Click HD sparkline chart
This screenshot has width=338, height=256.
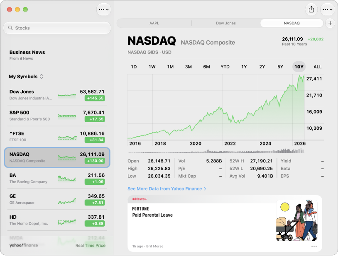(x=67, y=222)
